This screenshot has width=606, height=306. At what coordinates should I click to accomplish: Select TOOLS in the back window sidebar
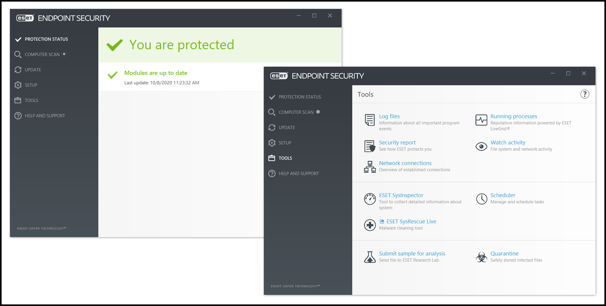pos(31,100)
